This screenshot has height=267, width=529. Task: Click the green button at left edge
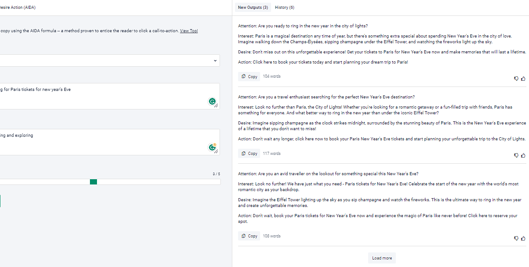(0, 201)
